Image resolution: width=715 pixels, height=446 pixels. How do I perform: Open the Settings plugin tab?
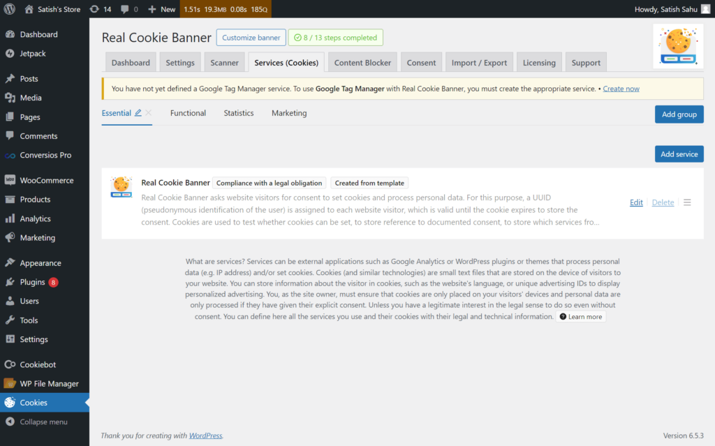pyautogui.click(x=180, y=63)
